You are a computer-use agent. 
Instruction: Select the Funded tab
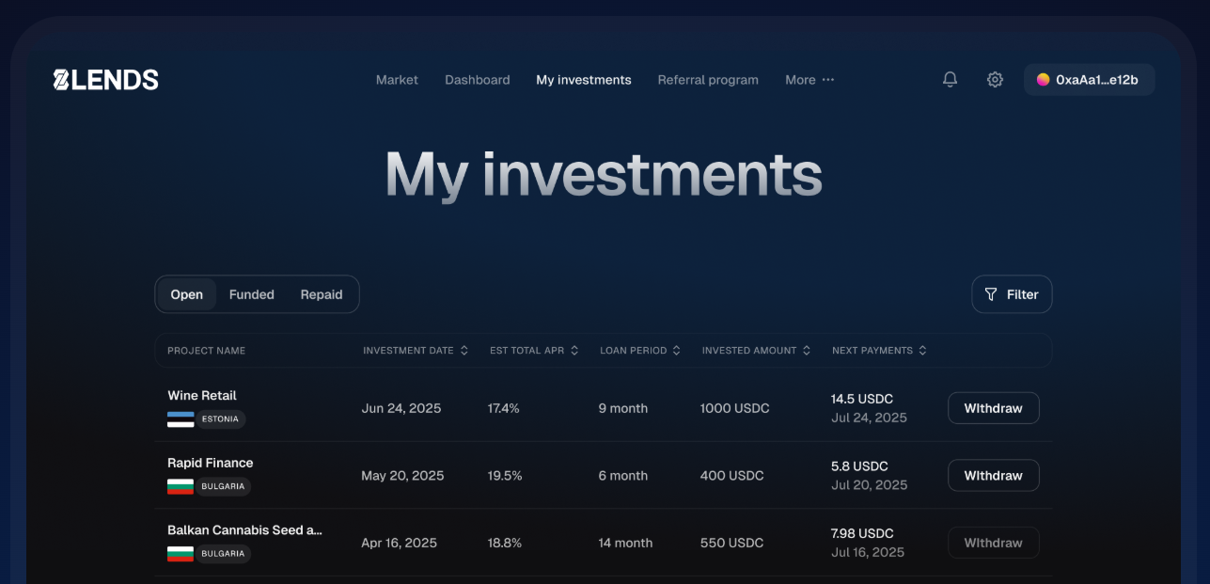(x=251, y=293)
